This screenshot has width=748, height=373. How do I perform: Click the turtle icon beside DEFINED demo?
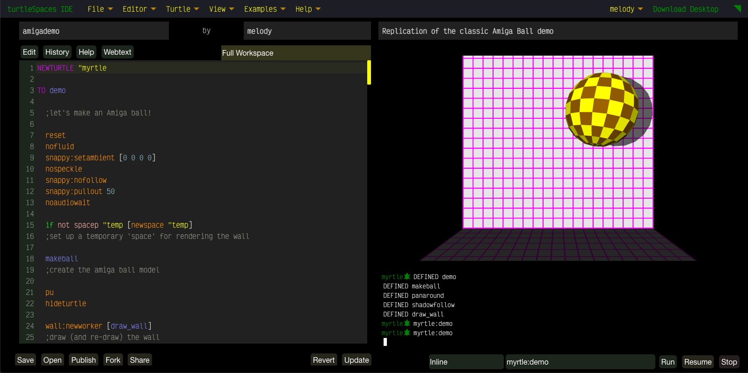coord(407,277)
